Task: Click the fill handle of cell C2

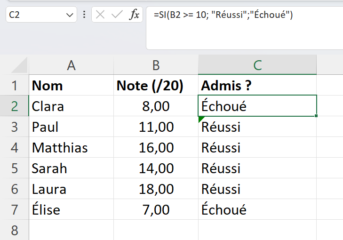Action: coord(316,116)
